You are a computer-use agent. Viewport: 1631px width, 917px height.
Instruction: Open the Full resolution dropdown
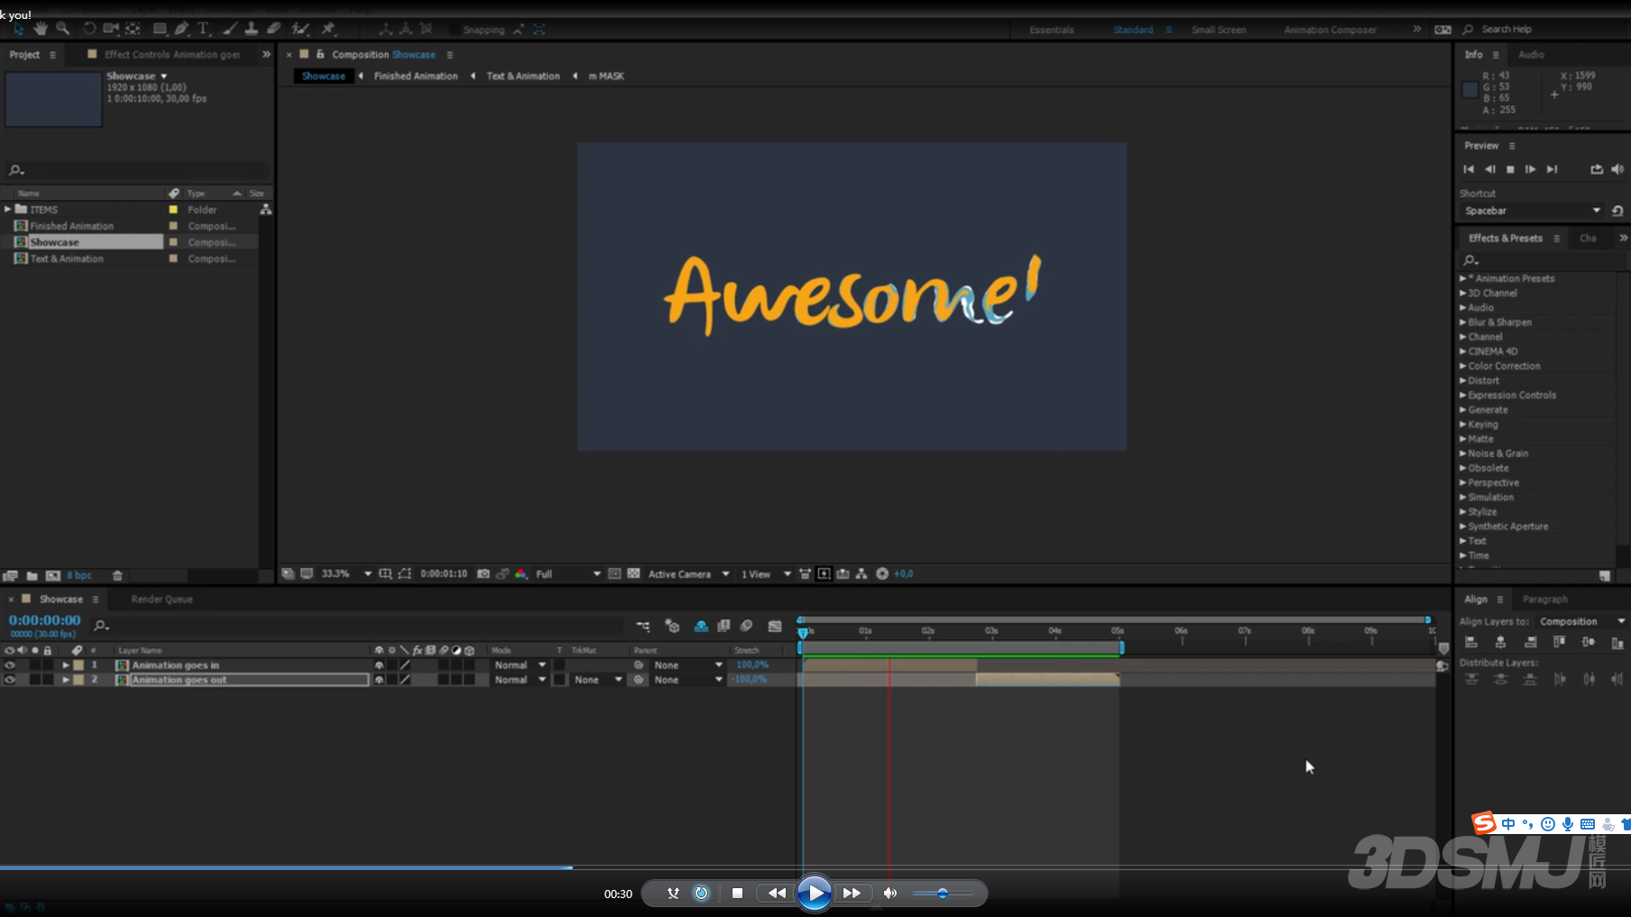[567, 573]
